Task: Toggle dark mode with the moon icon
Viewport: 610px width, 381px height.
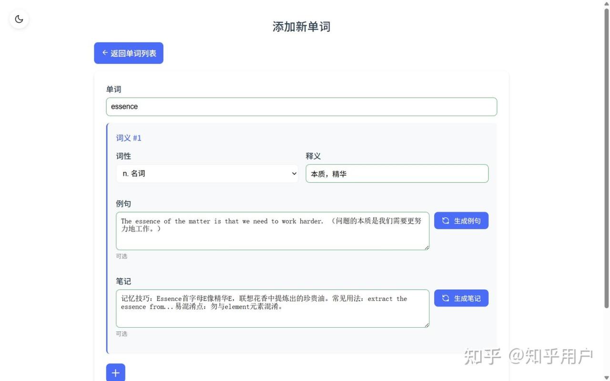Action: [19, 19]
